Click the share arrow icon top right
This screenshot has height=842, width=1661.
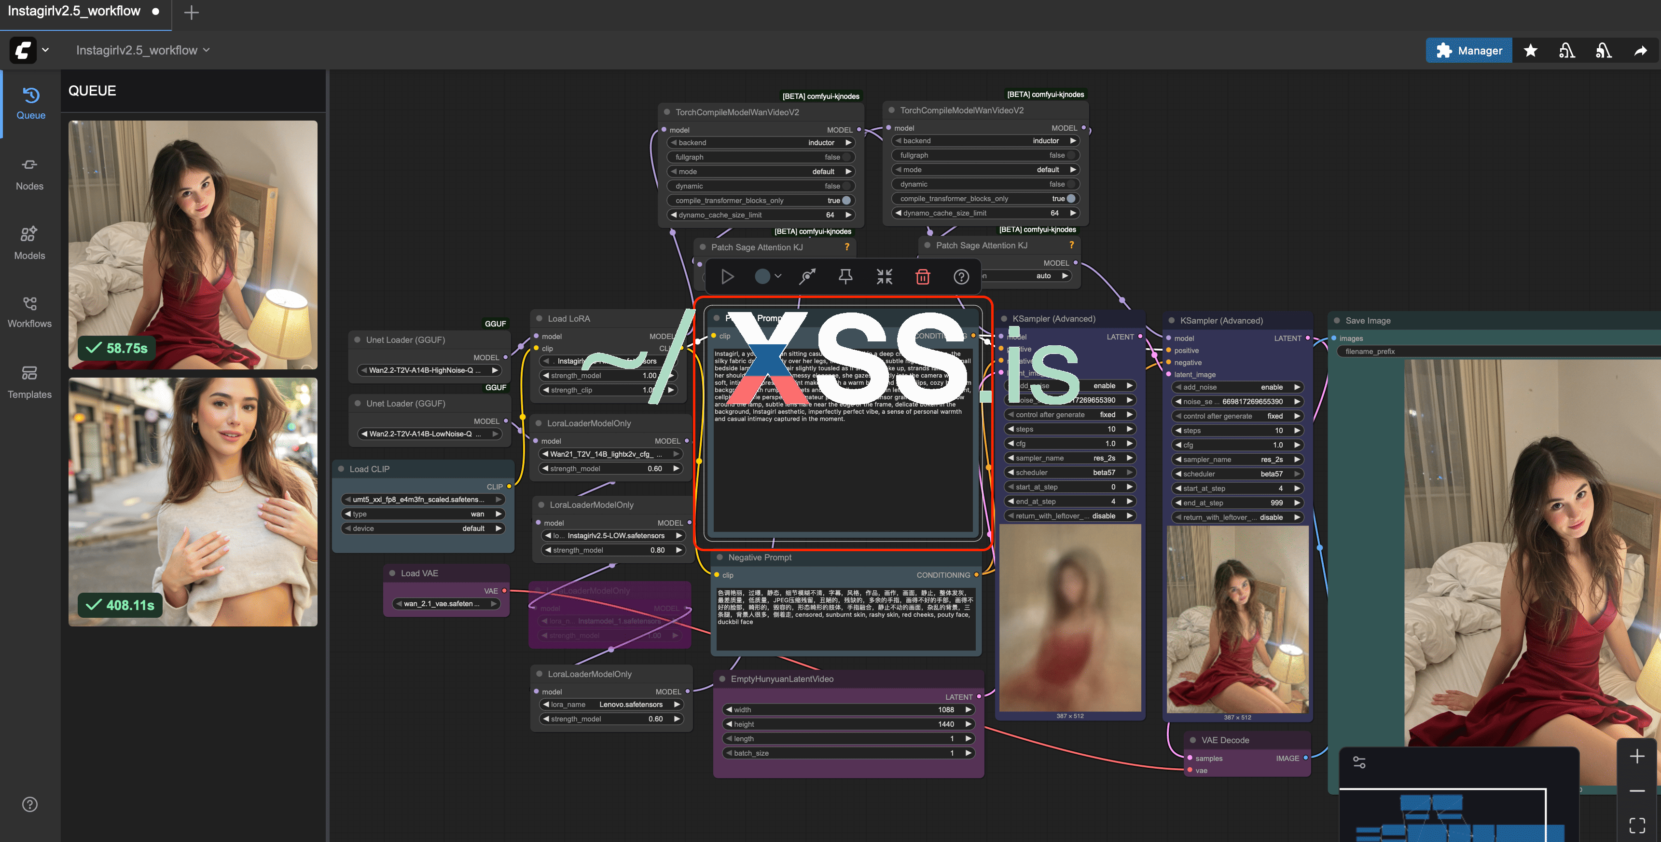coord(1640,51)
